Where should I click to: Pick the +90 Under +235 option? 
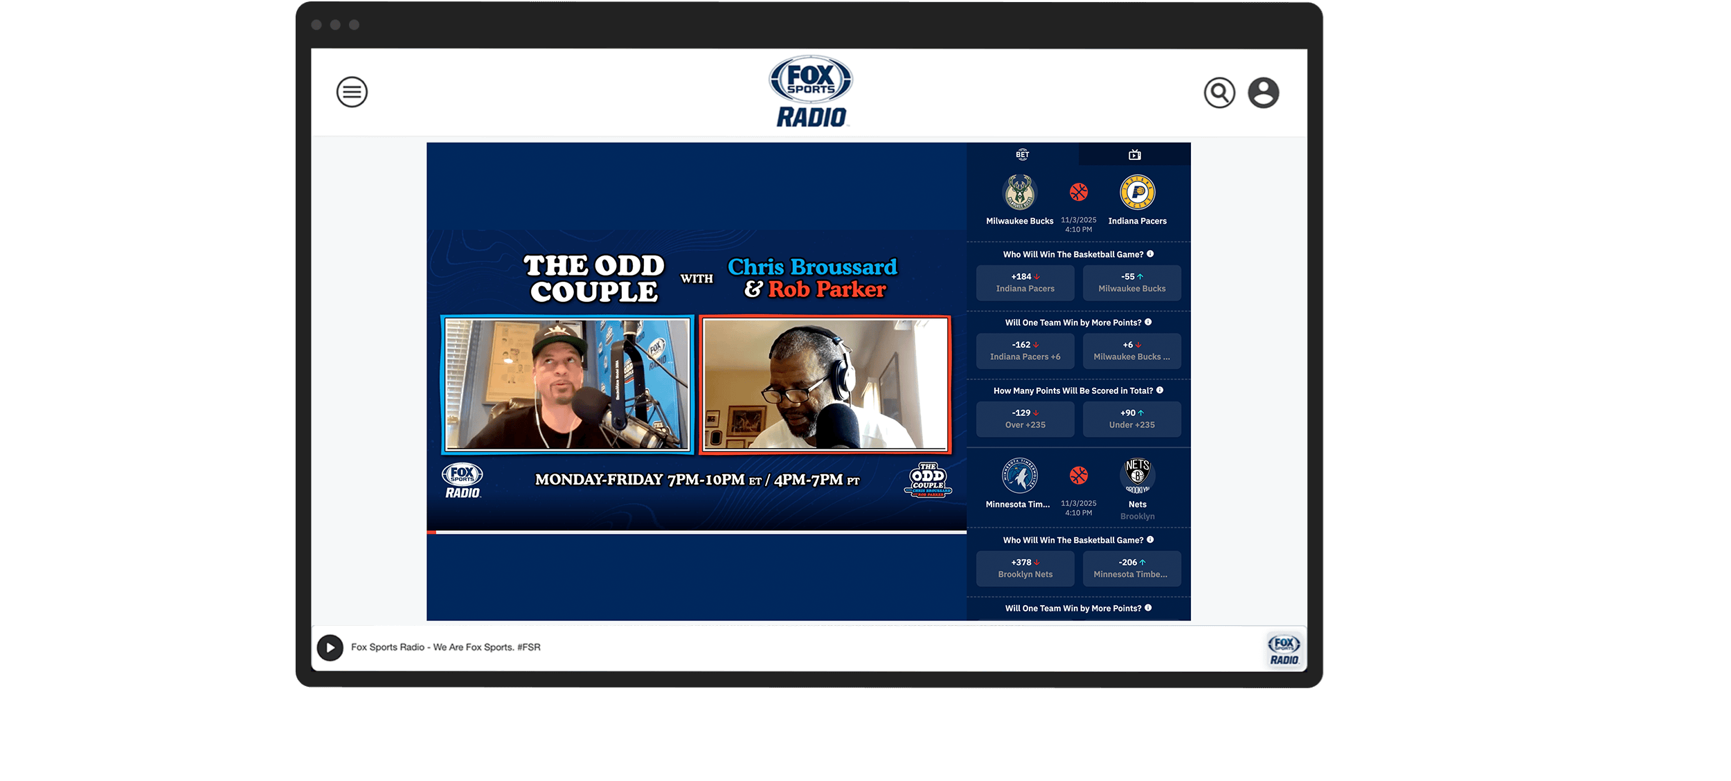[1131, 419]
